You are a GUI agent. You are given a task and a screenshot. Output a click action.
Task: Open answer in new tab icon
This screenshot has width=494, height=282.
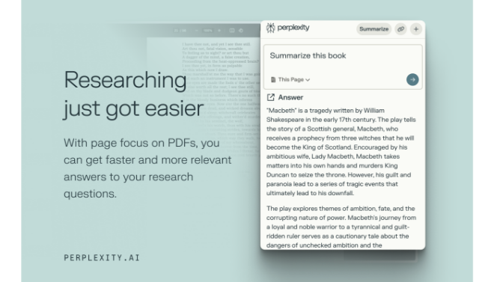click(271, 97)
